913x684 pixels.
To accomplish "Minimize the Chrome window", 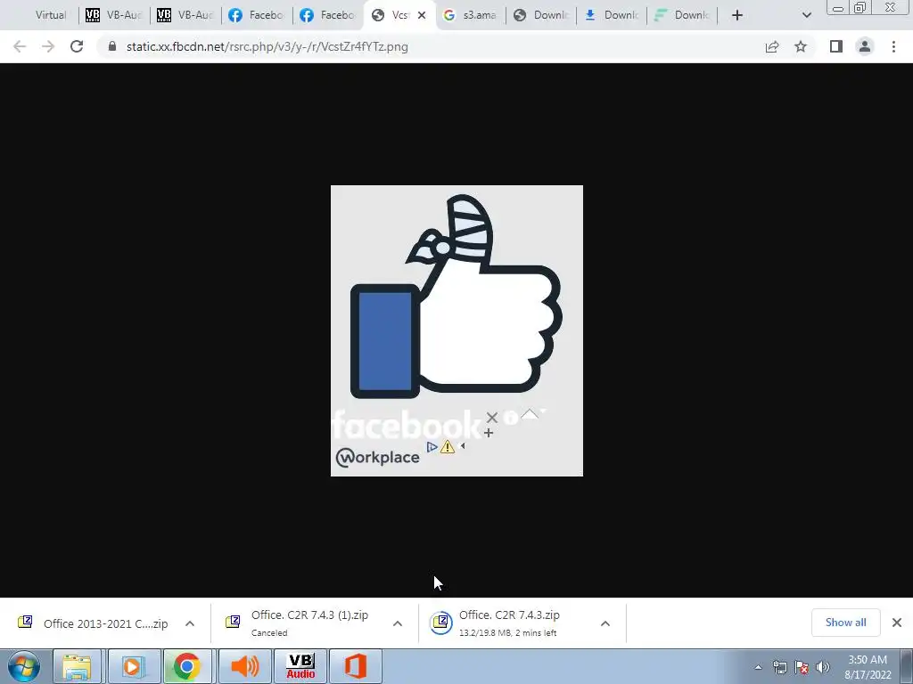I will (838, 8).
